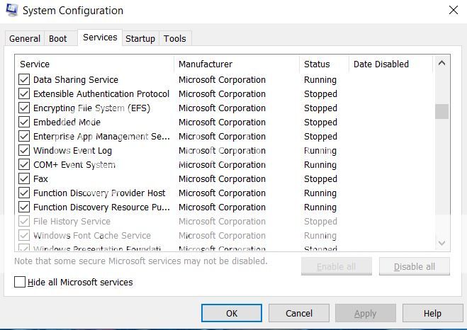Viewport: 467px width, 330px height.
Task: Sort by Status column header
Action: (x=324, y=64)
